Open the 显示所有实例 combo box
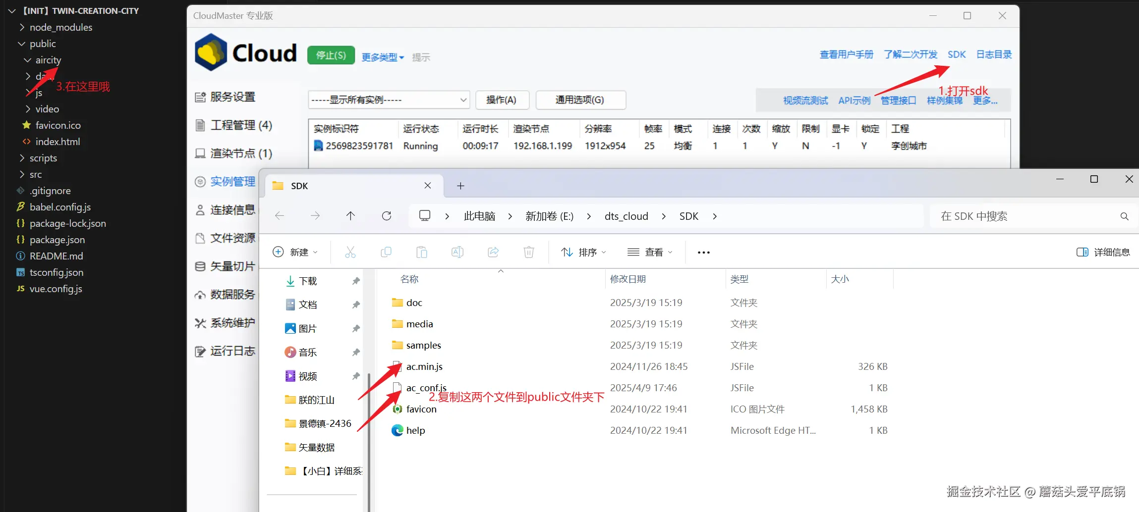Screen dimensions: 1139x512 (x=389, y=100)
